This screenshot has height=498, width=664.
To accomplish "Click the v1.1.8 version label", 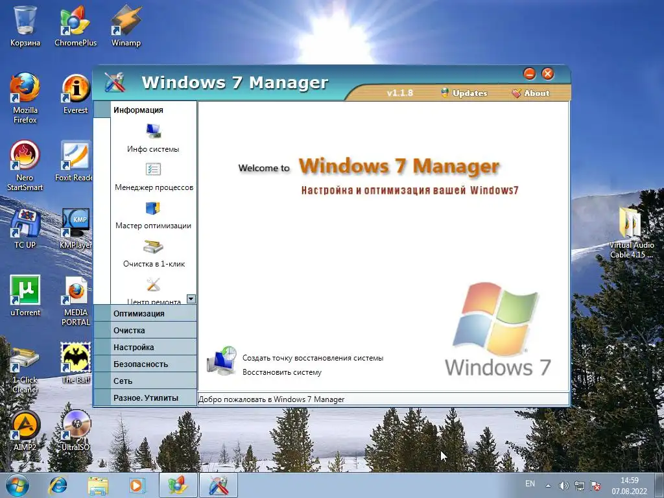I will [399, 93].
